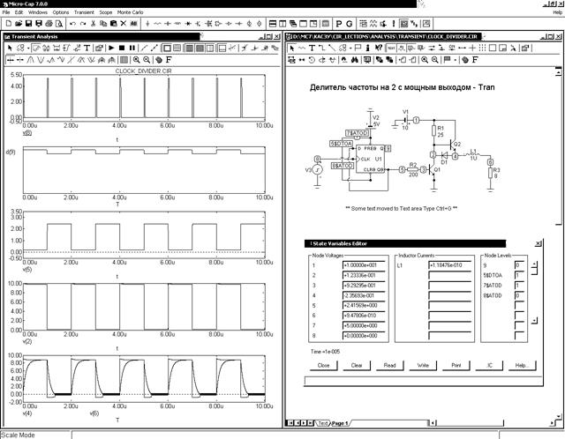The width and height of the screenshot is (565, 439).
Task: Open the Help menu
Action: (x=557, y=12)
